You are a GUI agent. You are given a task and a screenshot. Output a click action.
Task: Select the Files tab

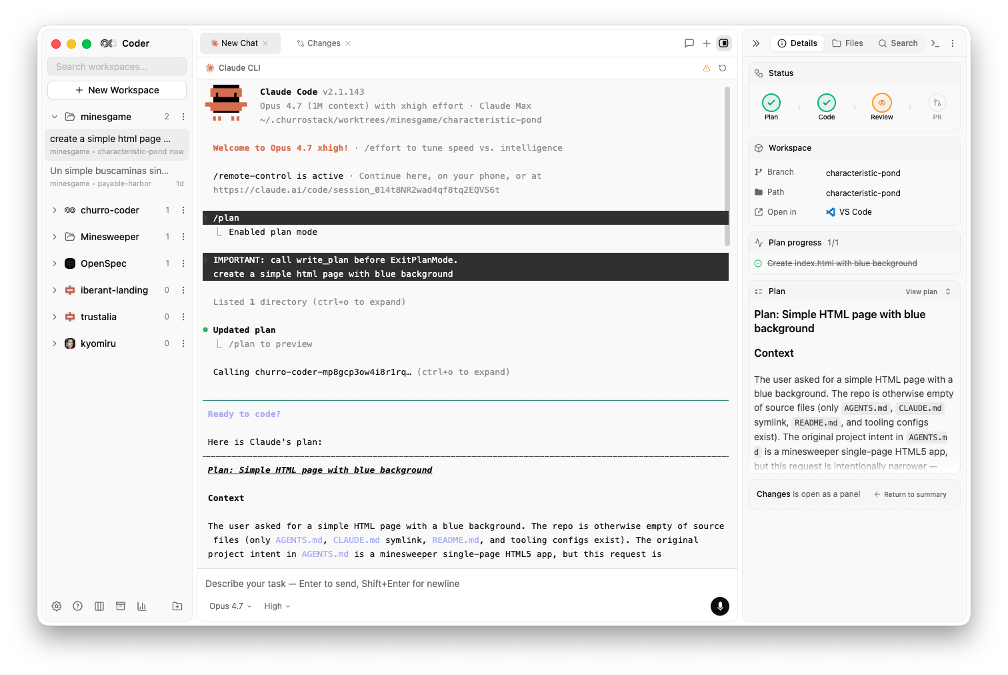pyautogui.click(x=847, y=43)
